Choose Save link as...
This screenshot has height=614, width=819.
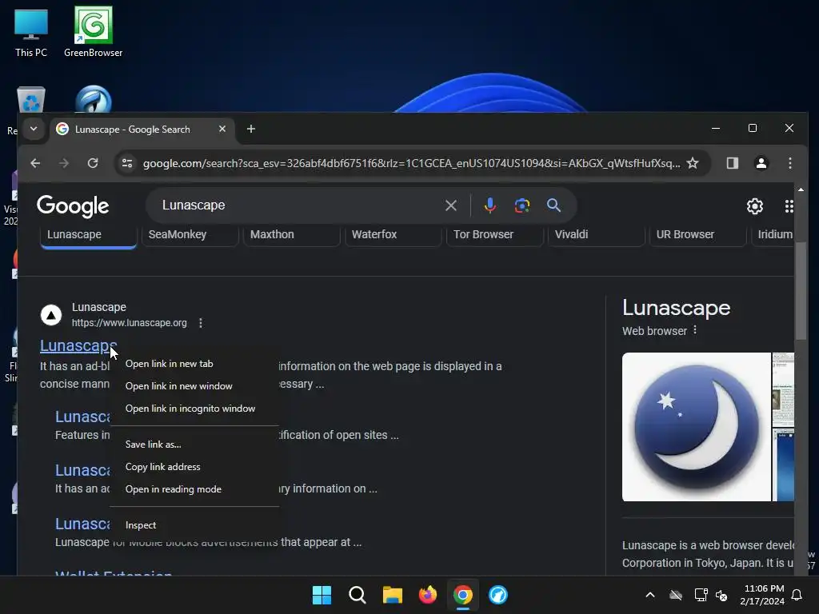tap(194, 445)
